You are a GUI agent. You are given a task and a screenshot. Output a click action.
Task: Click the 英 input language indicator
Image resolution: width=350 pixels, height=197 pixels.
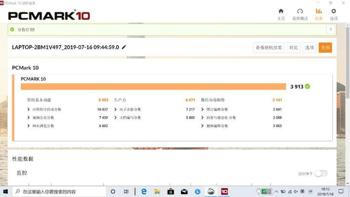pos(302,191)
